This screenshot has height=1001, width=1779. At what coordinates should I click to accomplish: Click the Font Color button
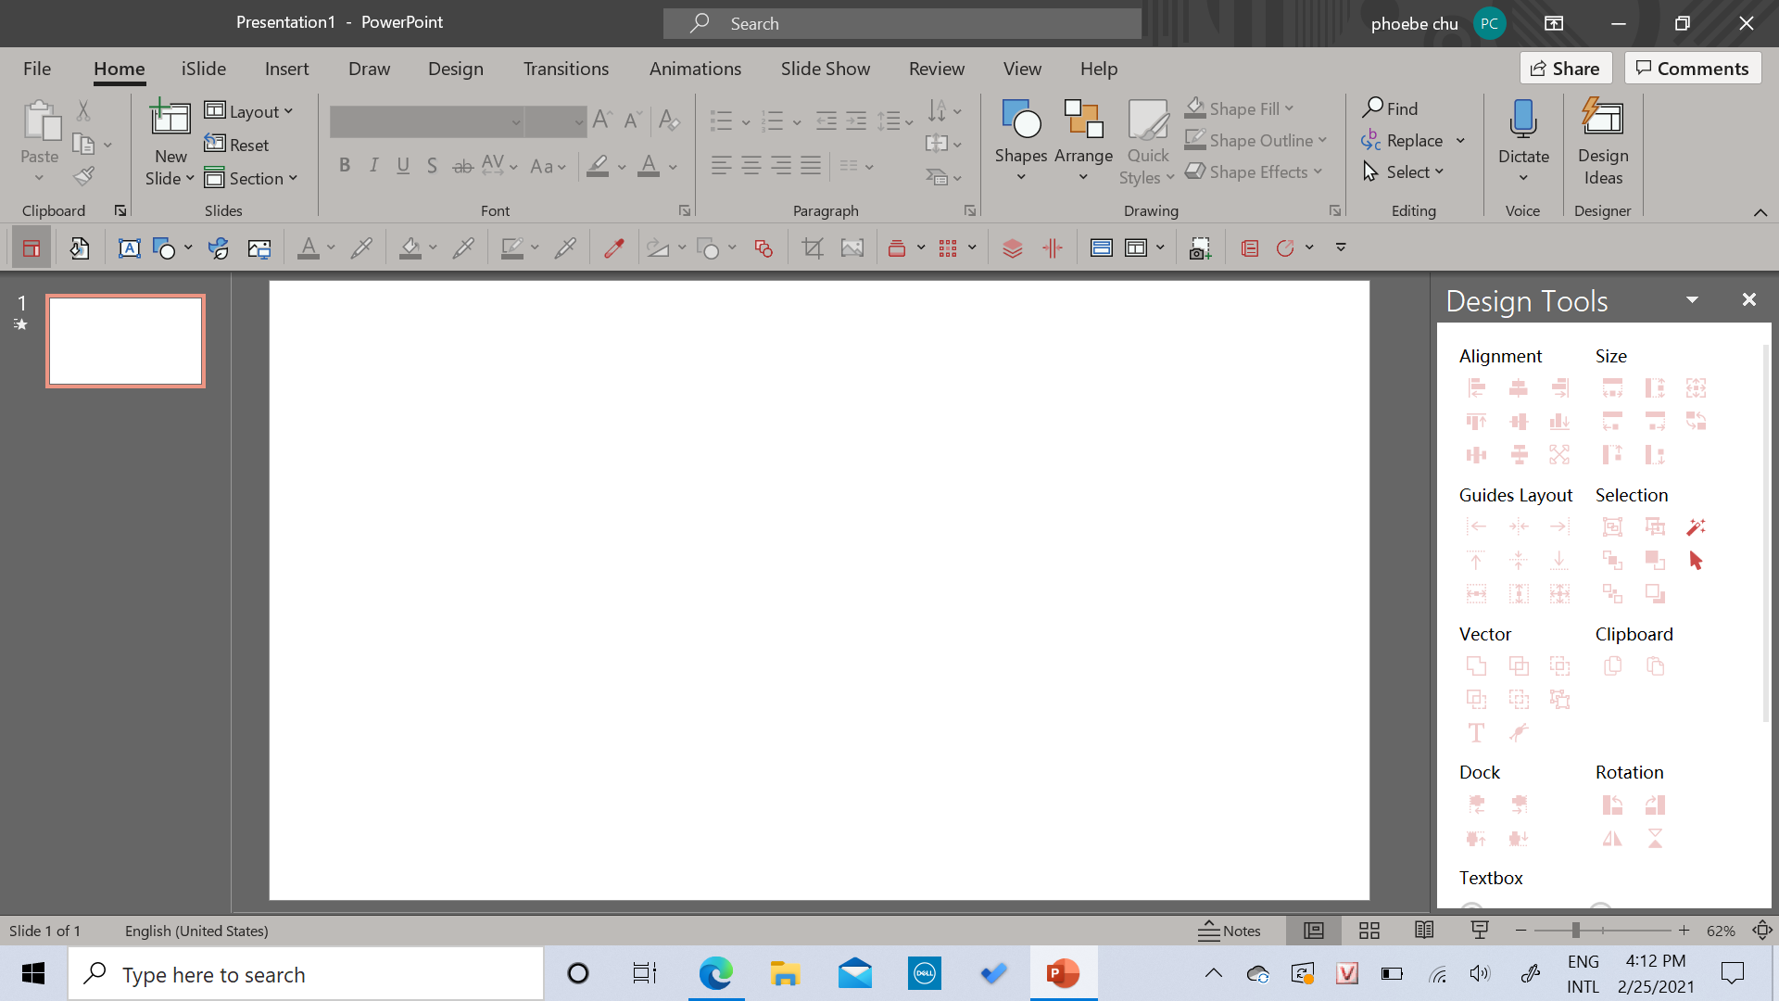point(650,166)
